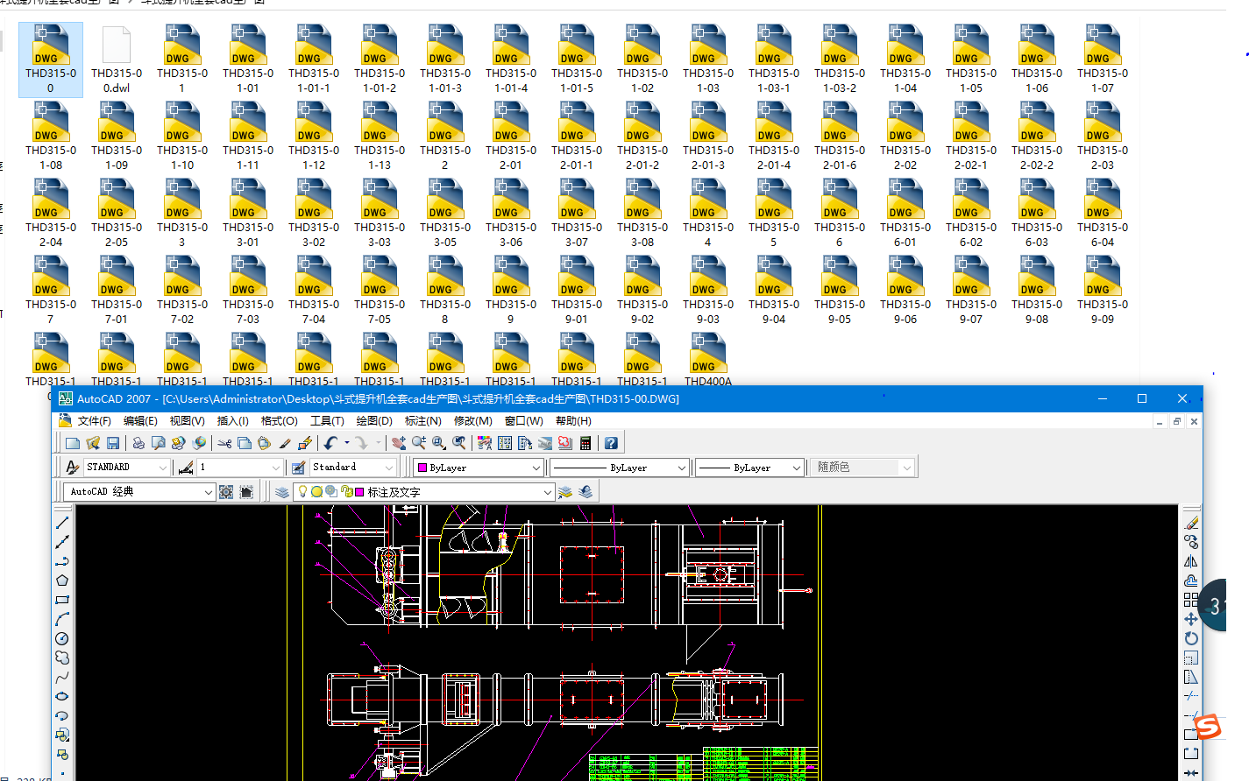The image size is (1249, 781).
Task: Open the 编辑(E) menu
Action: 140,421
